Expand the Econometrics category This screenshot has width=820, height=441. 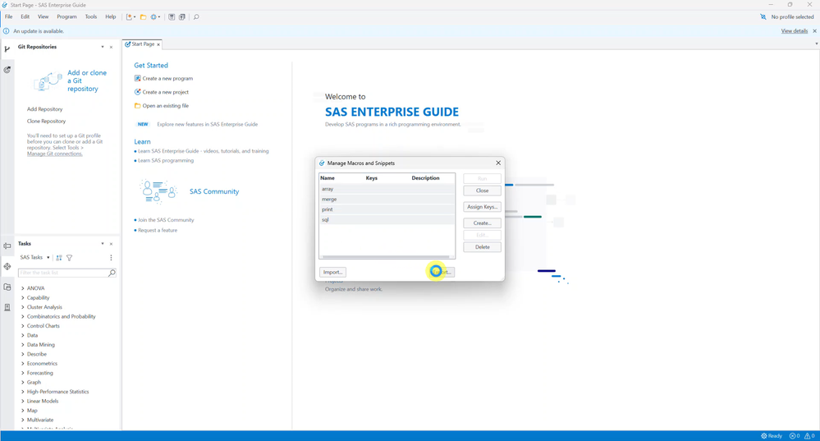(22, 364)
